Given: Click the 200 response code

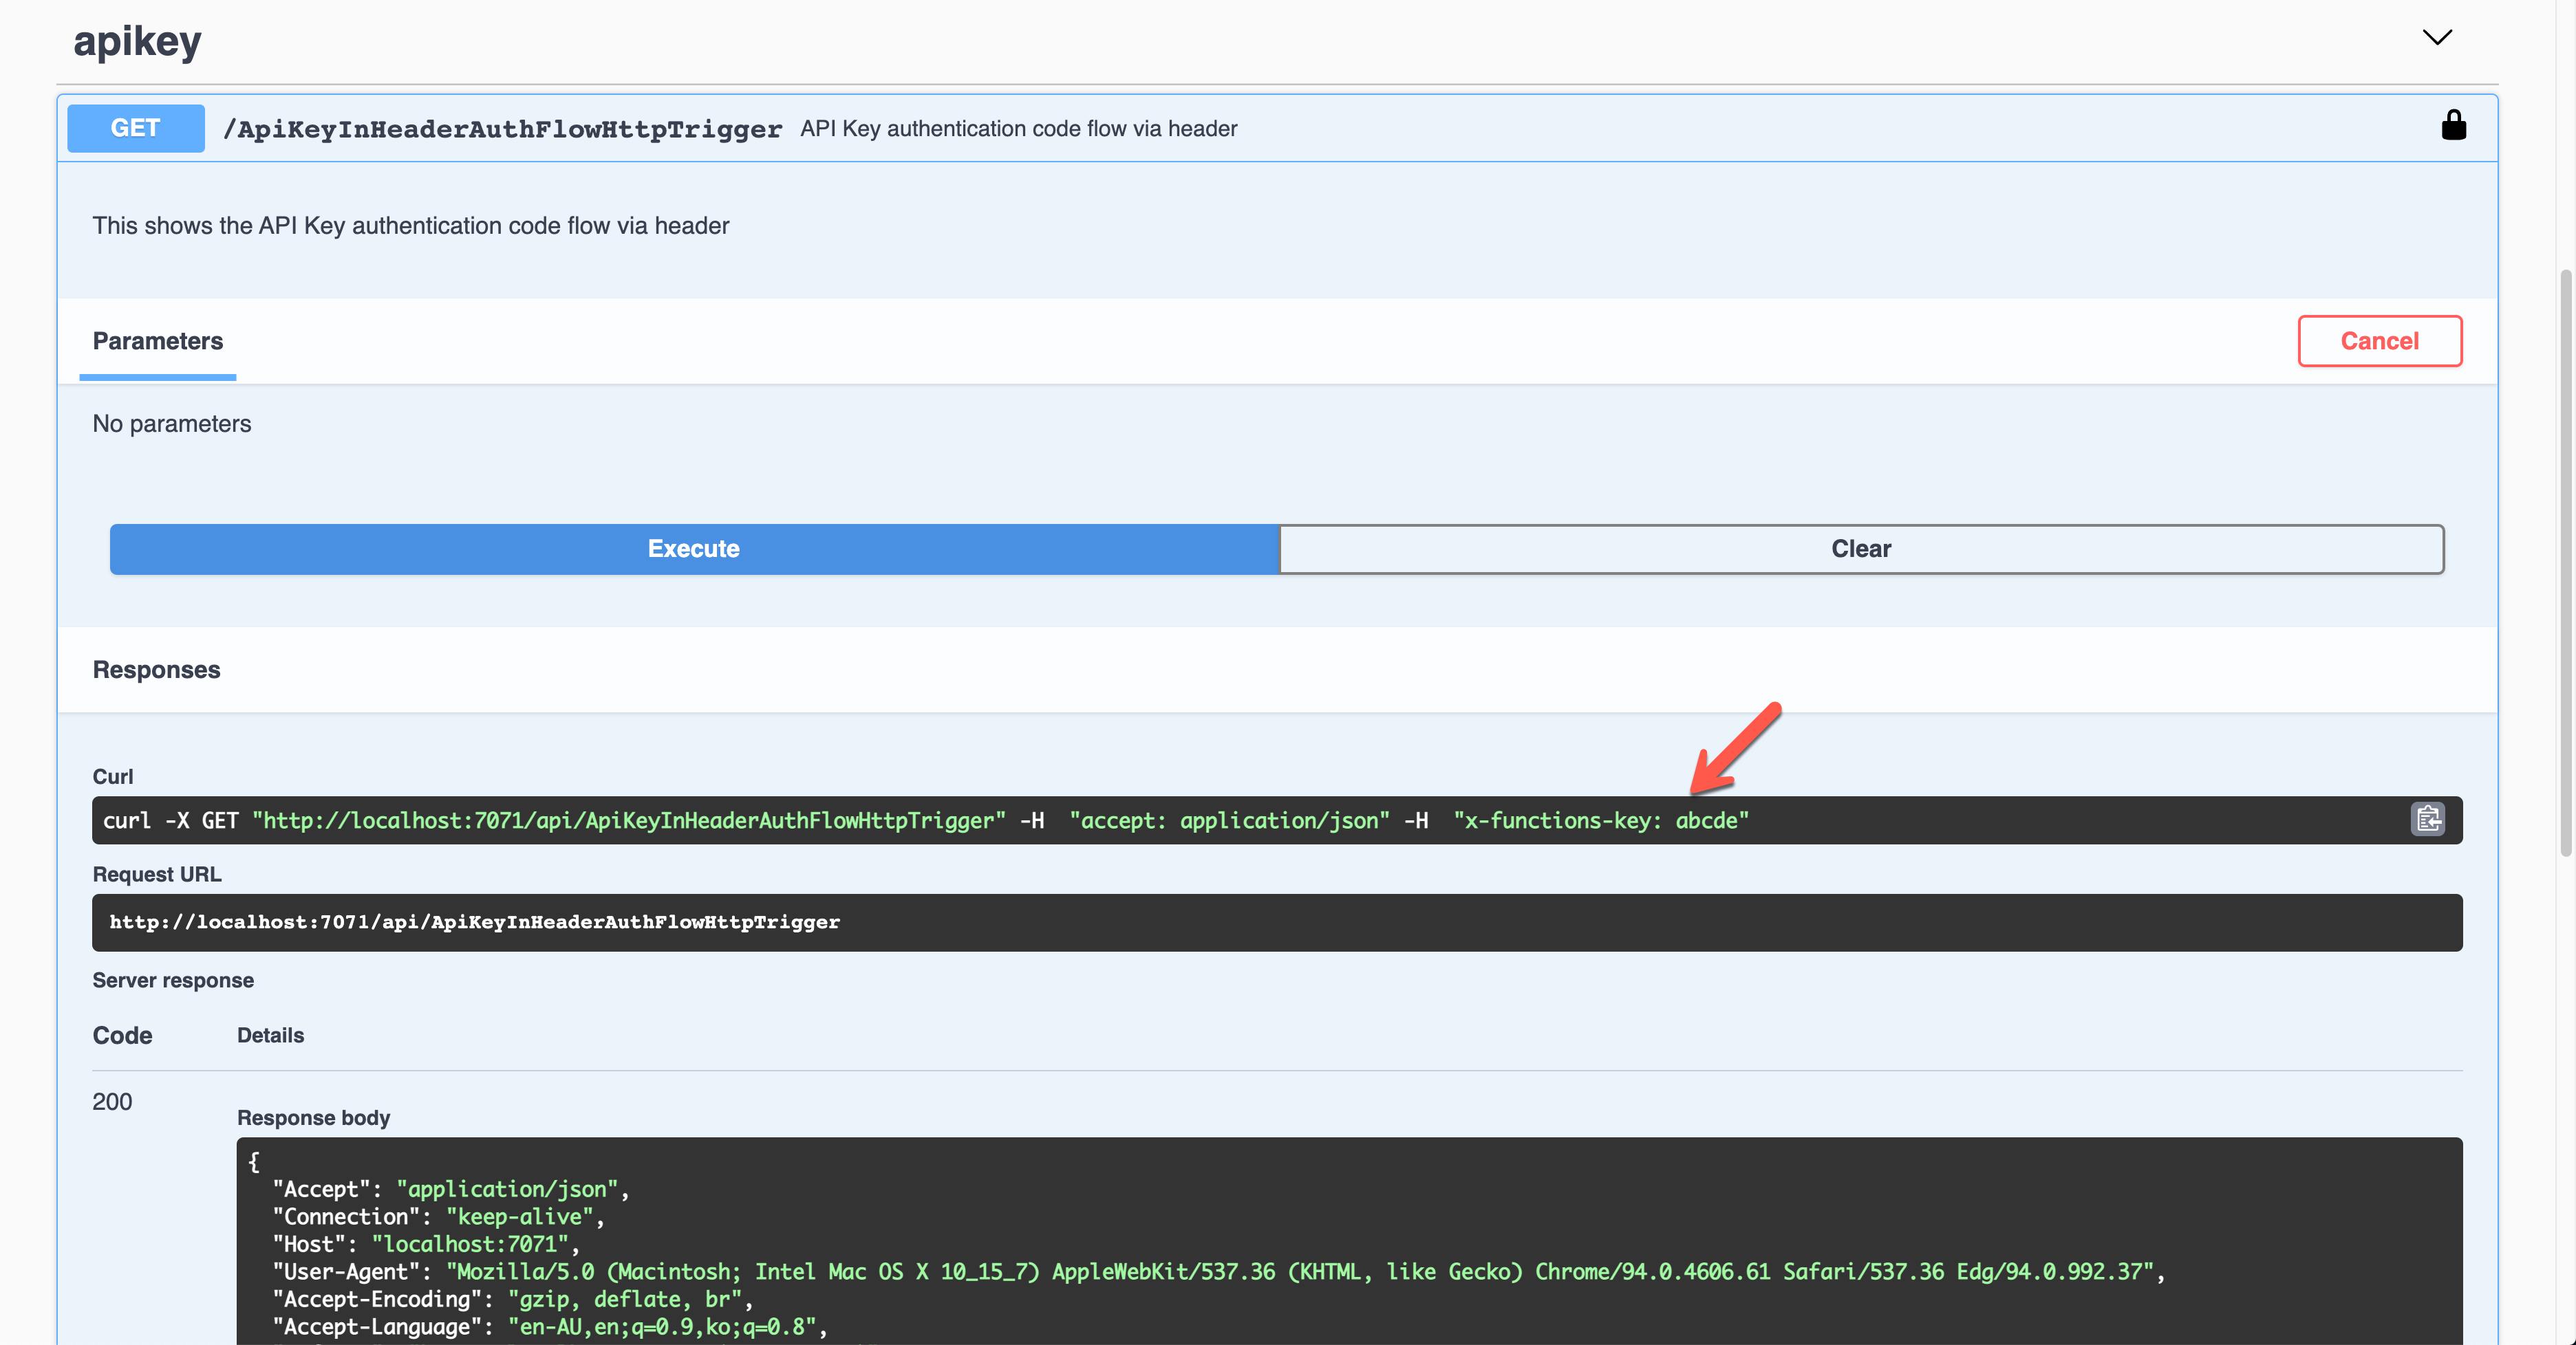Looking at the screenshot, I should 112,1101.
